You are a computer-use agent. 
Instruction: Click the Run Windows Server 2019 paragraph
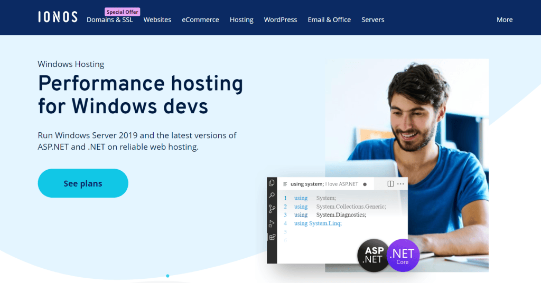coord(137,141)
